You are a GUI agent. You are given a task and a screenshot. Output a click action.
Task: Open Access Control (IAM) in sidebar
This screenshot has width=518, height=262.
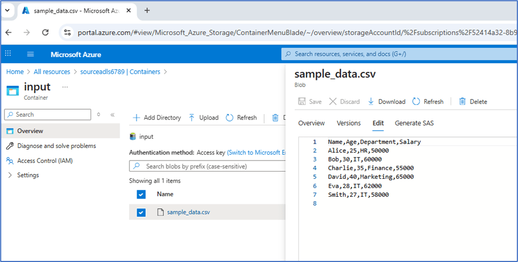[44, 161]
